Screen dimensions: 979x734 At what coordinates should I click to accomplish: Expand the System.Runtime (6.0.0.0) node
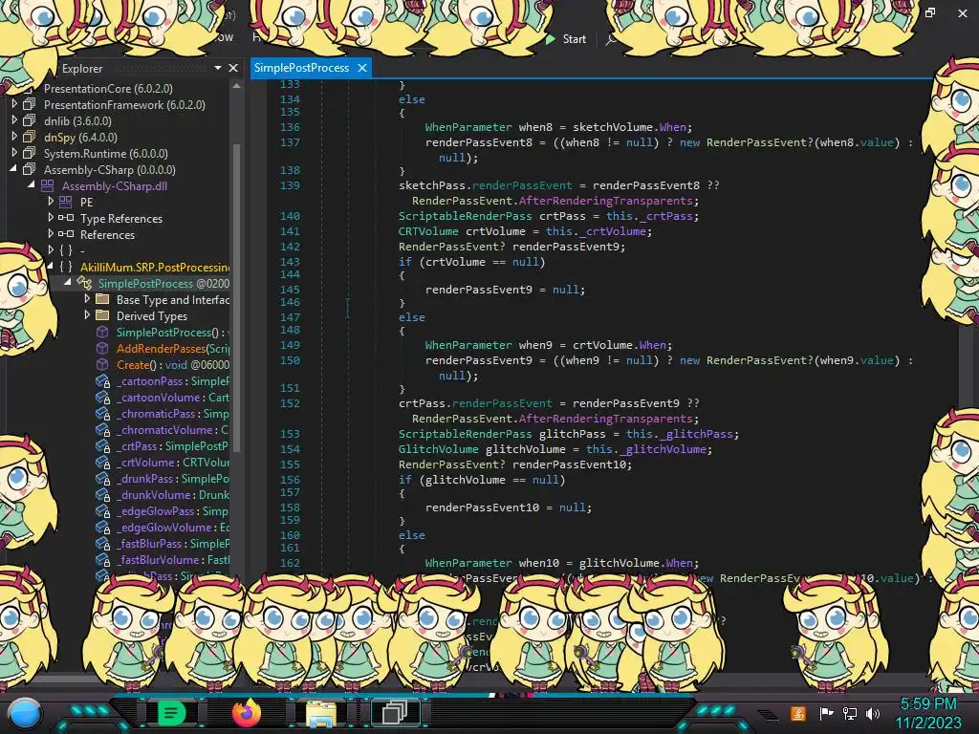tap(13, 154)
